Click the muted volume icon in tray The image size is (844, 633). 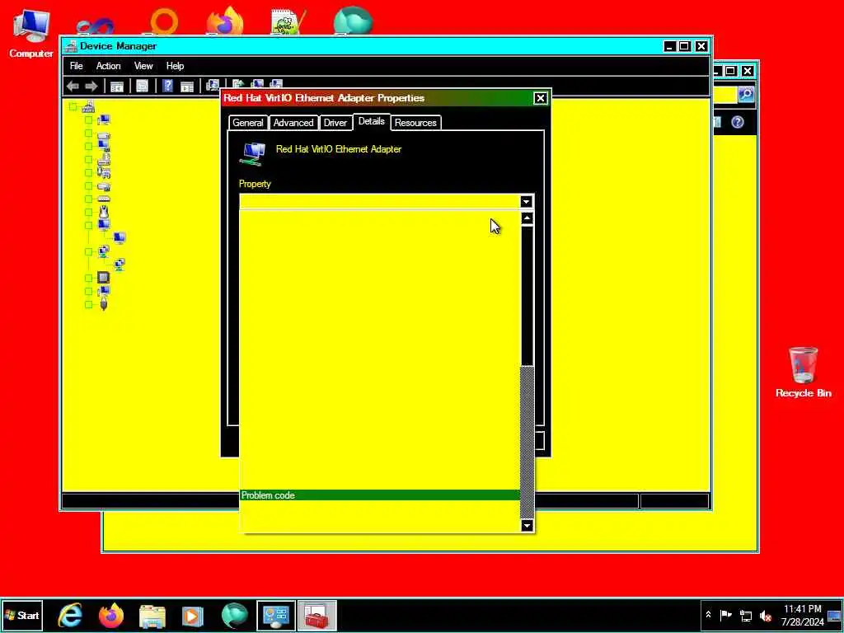[765, 615]
